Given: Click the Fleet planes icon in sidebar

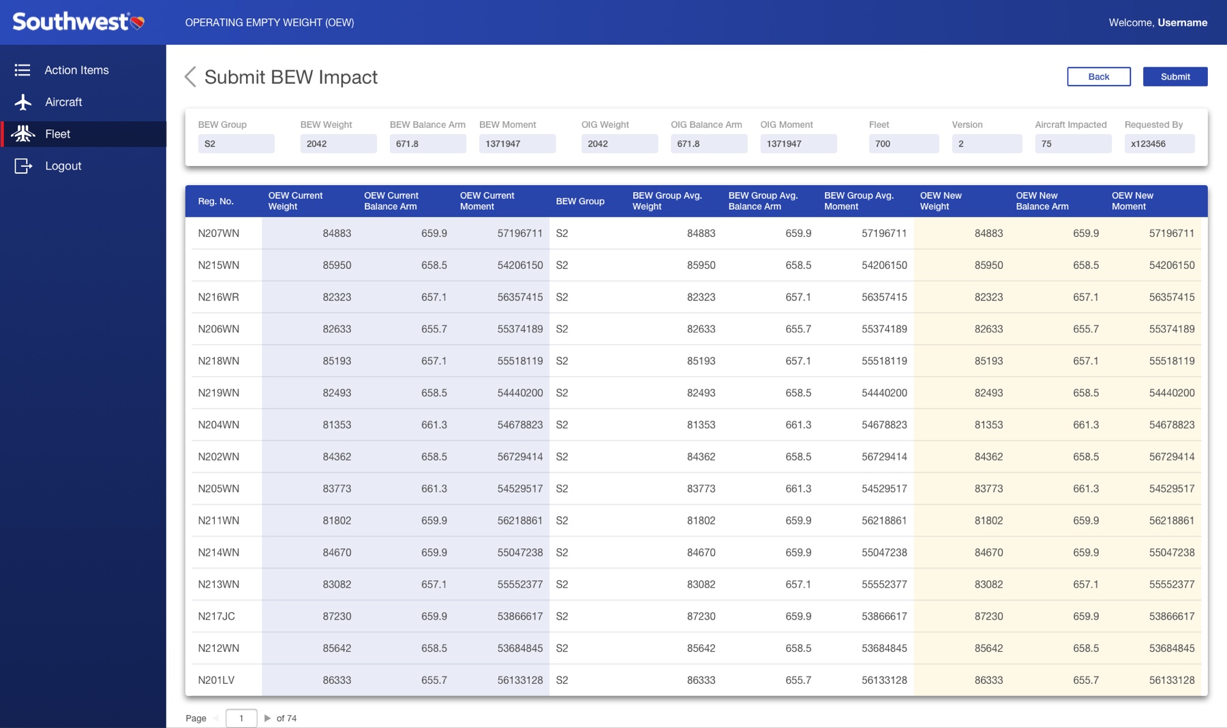Looking at the screenshot, I should pos(23,134).
